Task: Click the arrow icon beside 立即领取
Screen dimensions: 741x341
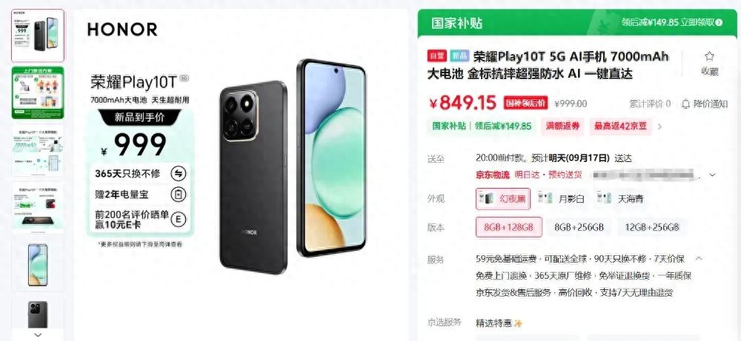Action: tap(720, 22)
